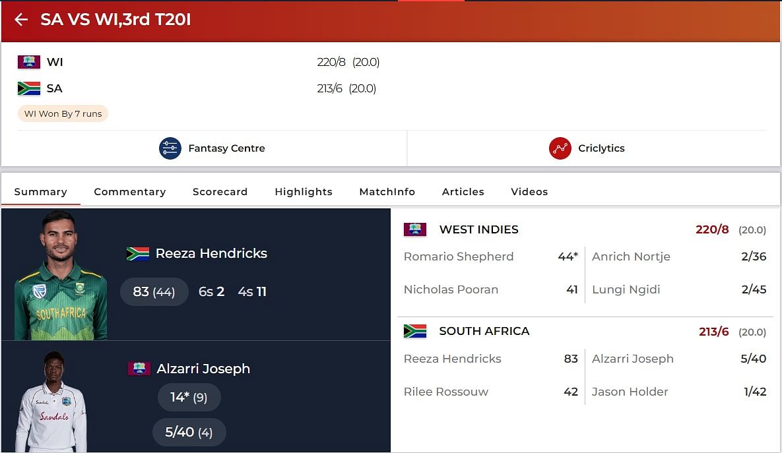The height and width of the screenshot is (453, 782).
Task: Click the Fantasy Centre link
Action: 226,148
